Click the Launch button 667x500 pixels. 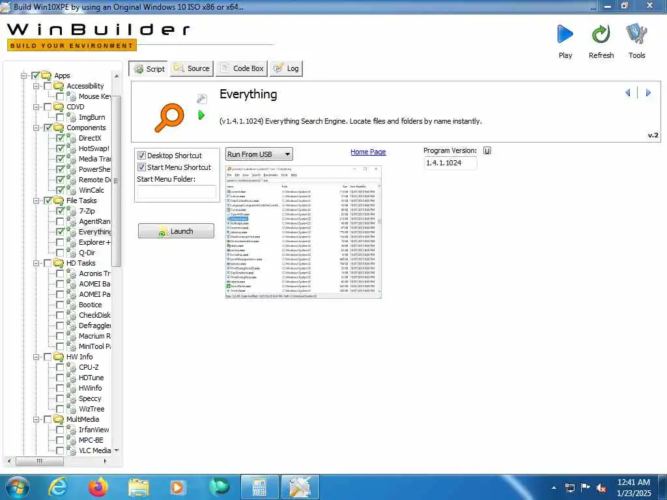click(176, 231)
